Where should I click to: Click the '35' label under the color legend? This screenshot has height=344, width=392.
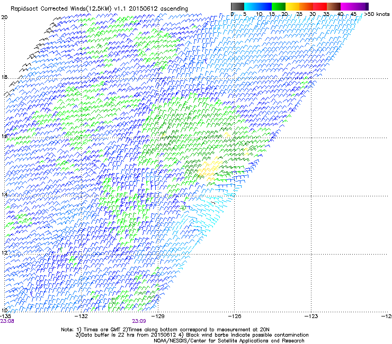coord(326,14)
